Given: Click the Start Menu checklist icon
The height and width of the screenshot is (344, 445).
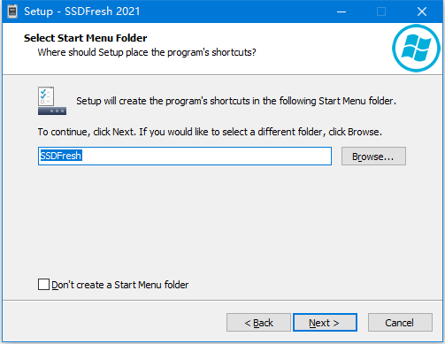Looking at the screenshot, I should [x=52, y=101].
